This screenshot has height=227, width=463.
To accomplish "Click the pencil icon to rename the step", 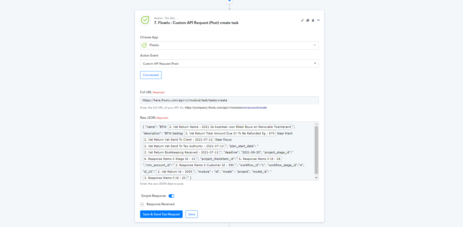I will pyautogui.click(x=302, y=20).
